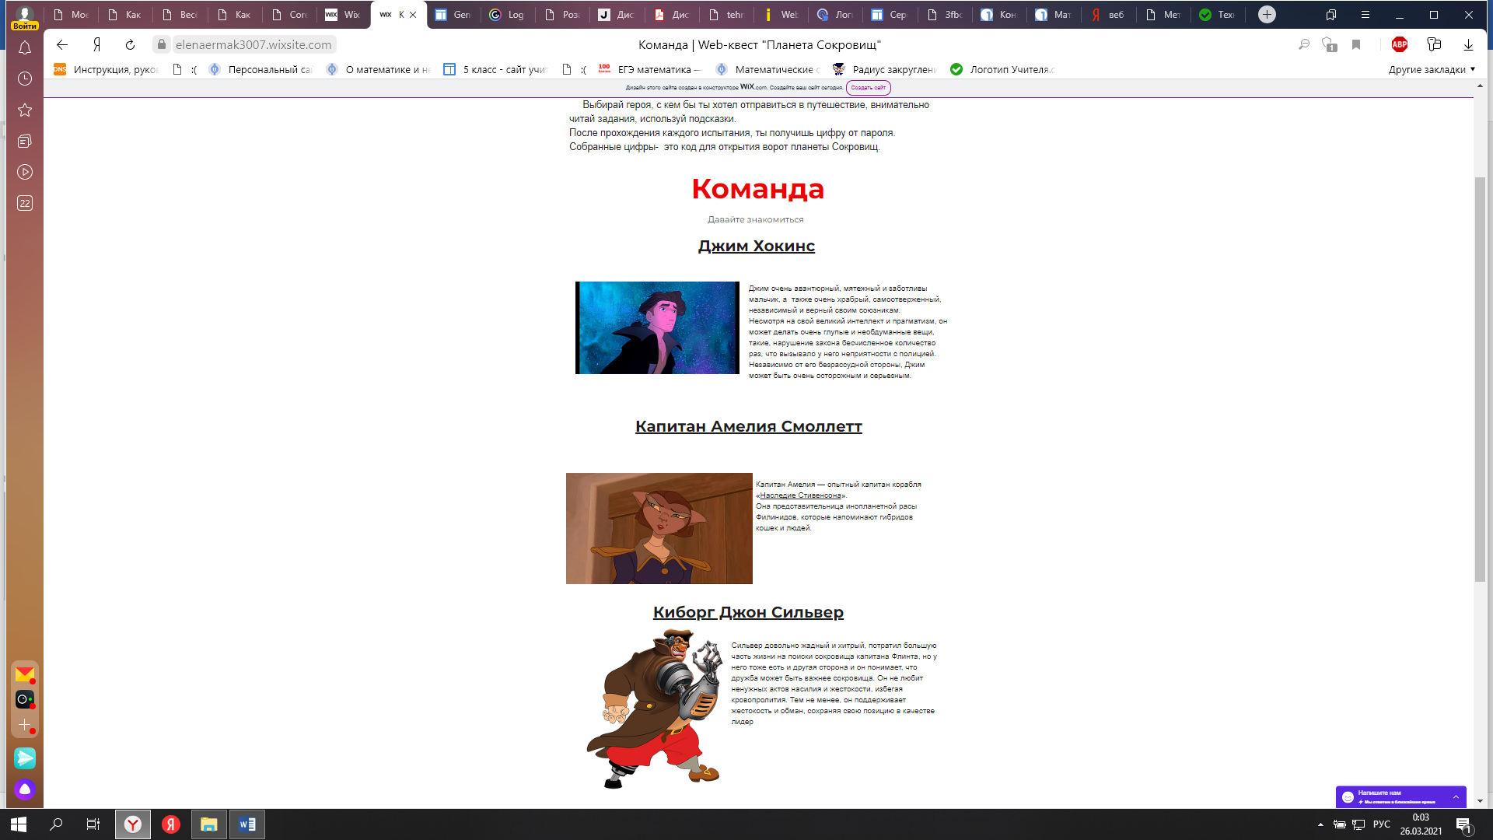1493x840 pixels.
Task: Go back using the arrow button
Action: (62, 44)
